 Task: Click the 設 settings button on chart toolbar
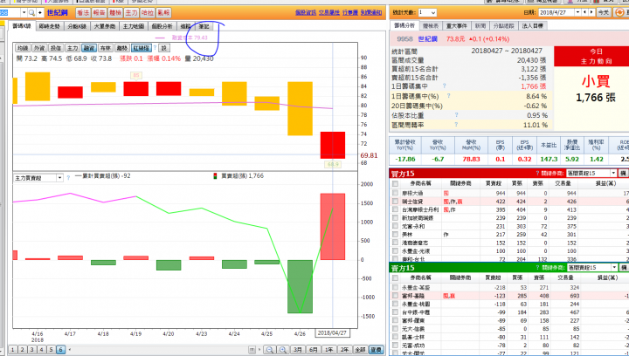(x=164, y=48)
